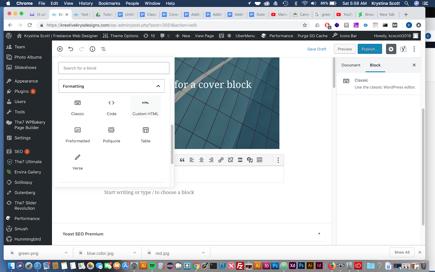This screenshot has height=272, width=435.
Task: Switch to the Document sidebar tab
Action: tap(351, 65)
